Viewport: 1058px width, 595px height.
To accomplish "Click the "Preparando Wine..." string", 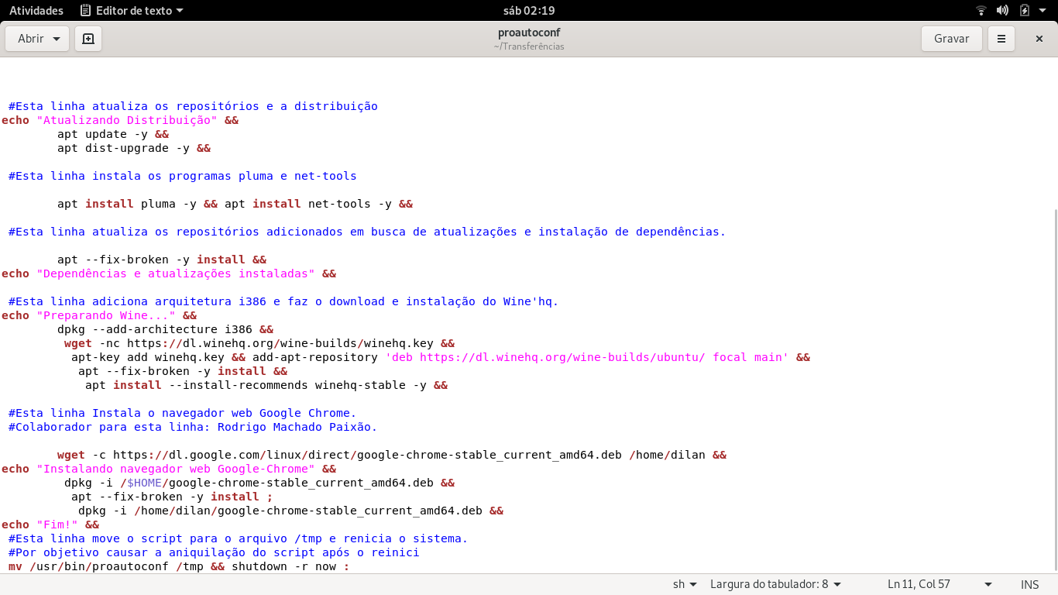I will pyautogui.click(x=106, y=315).
